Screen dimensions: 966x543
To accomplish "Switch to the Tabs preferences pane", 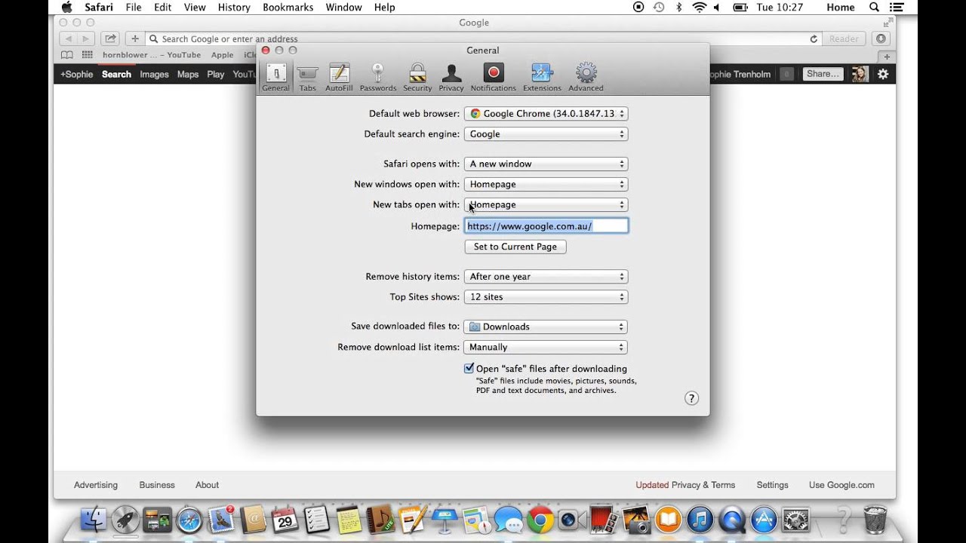I will tap(307, 78).
